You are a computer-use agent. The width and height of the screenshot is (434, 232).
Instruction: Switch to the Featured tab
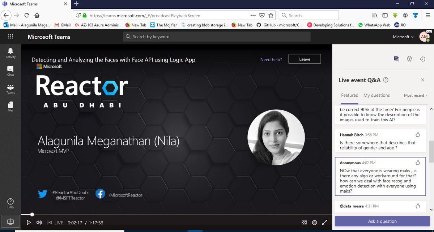pos(350,95)
